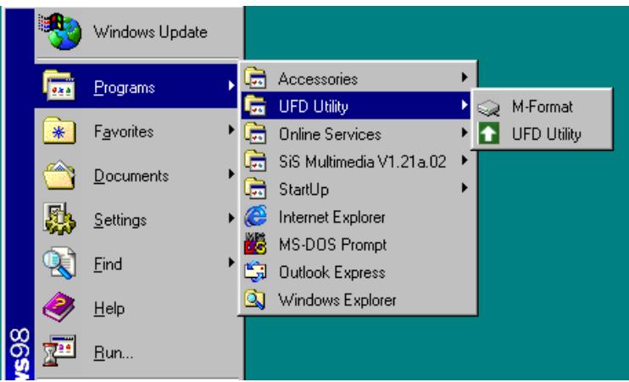Choose the Find menu item
The height and width of the screenshot is (382, 629).
pos(136,263)
